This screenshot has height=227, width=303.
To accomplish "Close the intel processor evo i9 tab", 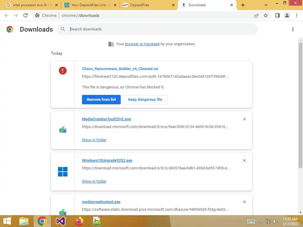I will coord(57,5).
